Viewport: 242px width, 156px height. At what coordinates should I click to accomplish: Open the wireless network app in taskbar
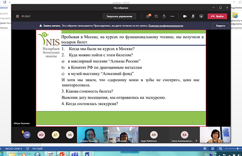coord(37,154)
